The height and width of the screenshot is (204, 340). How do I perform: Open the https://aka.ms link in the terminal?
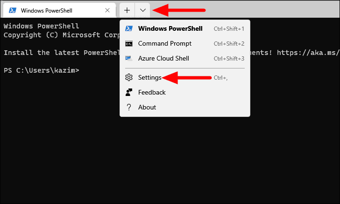tap(308, 53)
